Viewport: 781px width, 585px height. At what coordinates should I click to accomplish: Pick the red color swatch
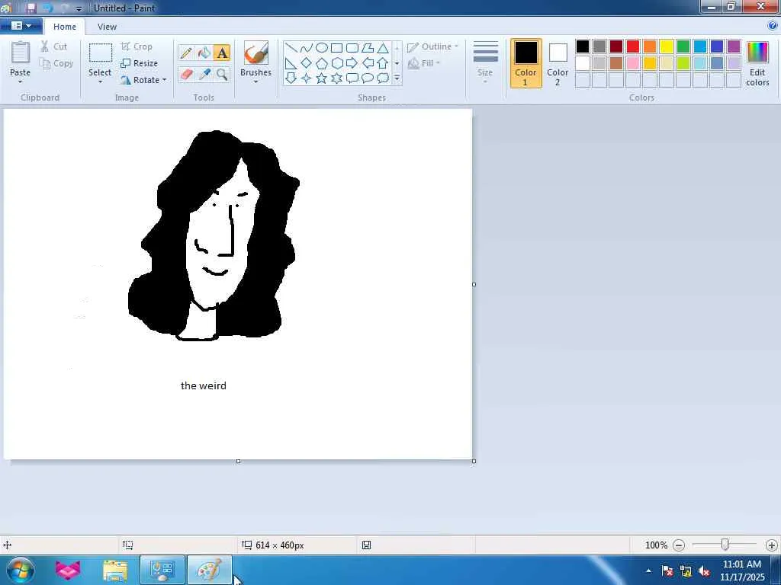click(x=633, y=47)
